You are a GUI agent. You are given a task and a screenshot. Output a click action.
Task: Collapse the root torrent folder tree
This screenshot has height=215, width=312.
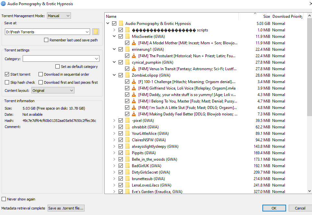pyautogui.click(x=108, y=23)
